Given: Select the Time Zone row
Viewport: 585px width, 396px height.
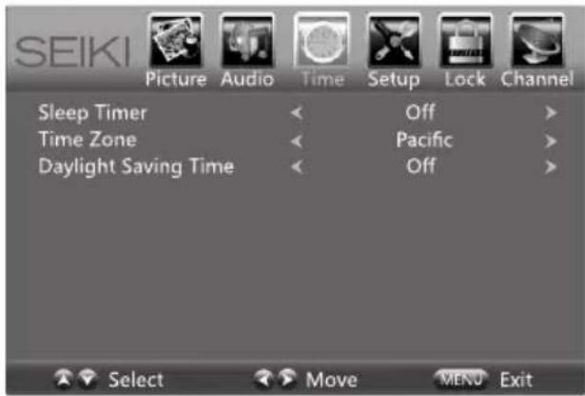Looking at the screenshot, I should pyautogui.click(x=298, y=141).
